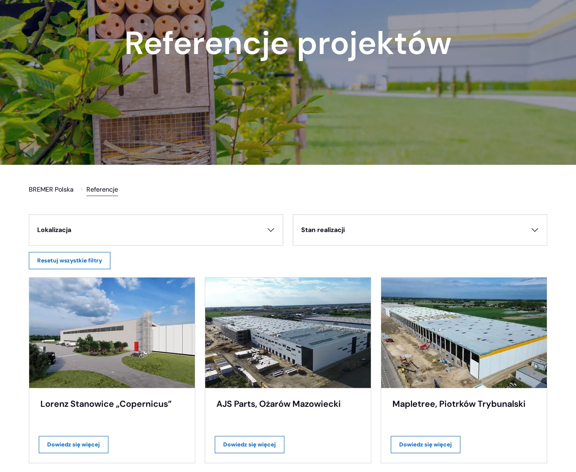Click the Lorenz Stanowice „Copernicus” title

click(x=106, y=404)
